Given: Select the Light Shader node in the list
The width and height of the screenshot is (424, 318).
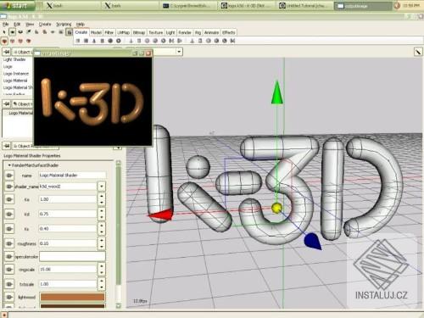Looking at the screenshot, I should 14,59.
